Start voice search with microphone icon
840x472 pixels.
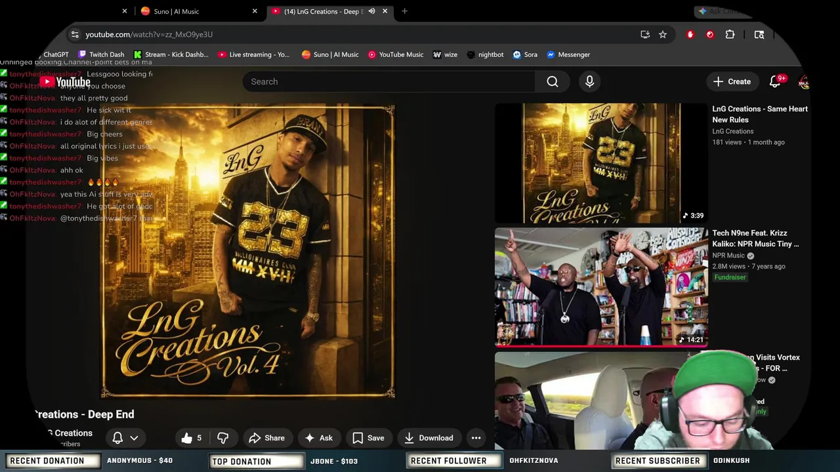tap(589, 81)
